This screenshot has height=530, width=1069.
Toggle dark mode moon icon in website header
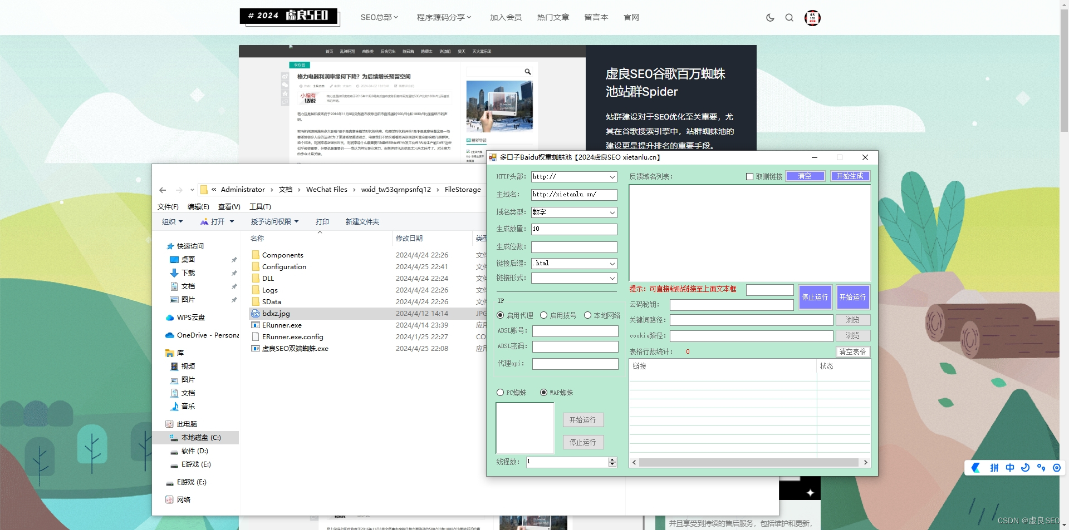770,18
